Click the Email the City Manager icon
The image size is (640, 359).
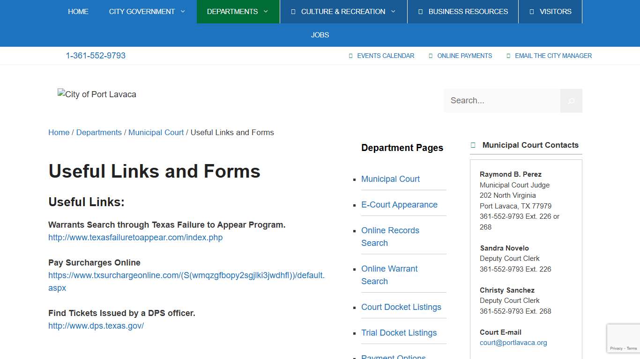(508, 56)
